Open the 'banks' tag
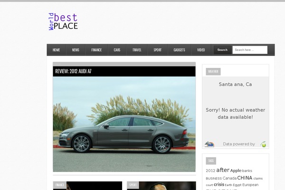Viewport: 285px width, 190px height. 247,171
